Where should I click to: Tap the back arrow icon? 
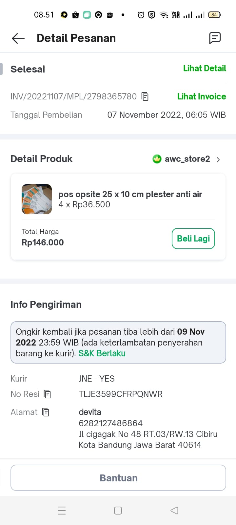pyautogui.click(x=18, y=38)
